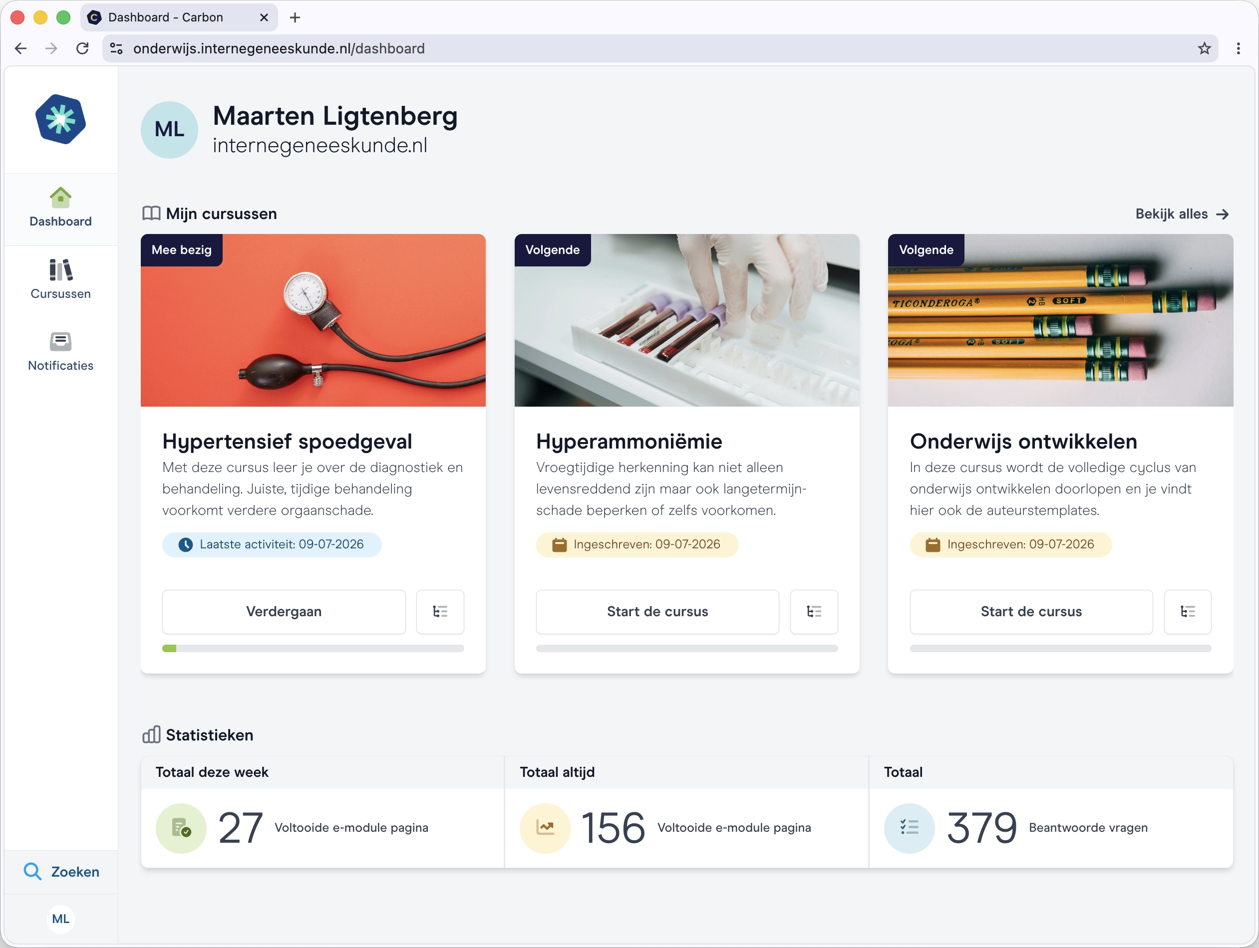Reload the page in the browser
Screen dimensions: 1259x948
click(x=82, y=48)
